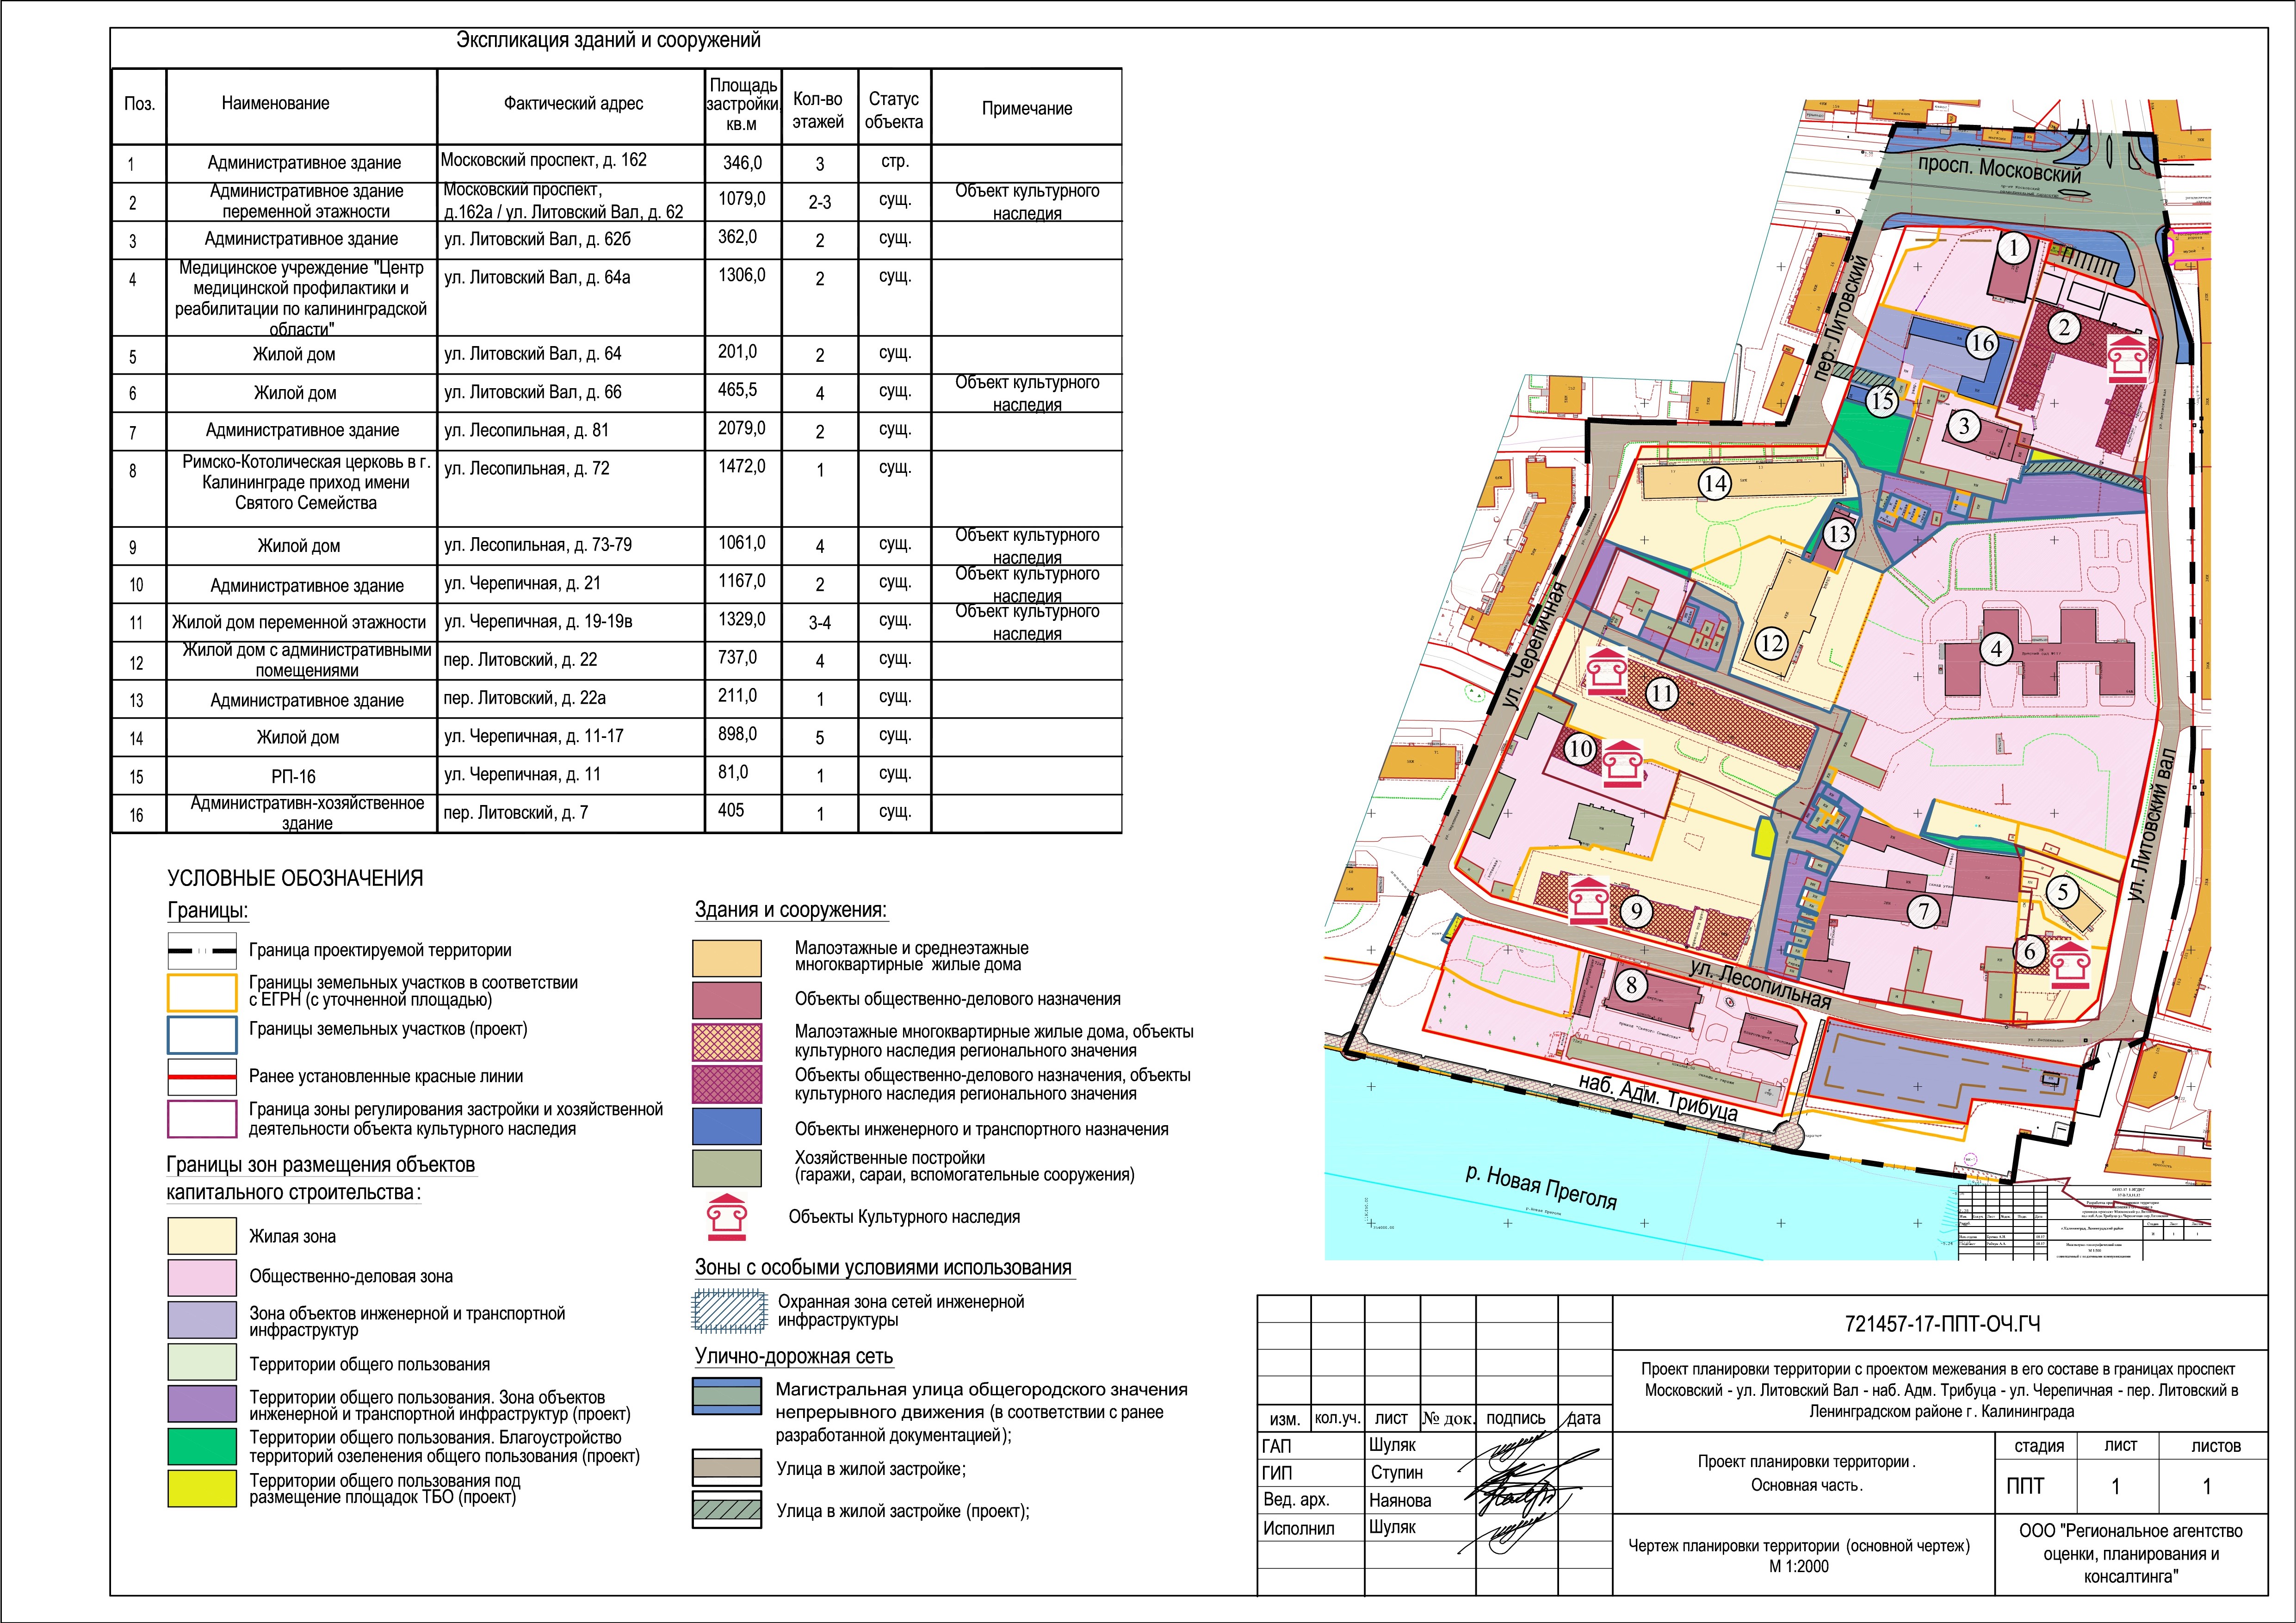Click circled marker 16 on blue building
This screenshot has width=2296, height=1623.
point(1981,343)
